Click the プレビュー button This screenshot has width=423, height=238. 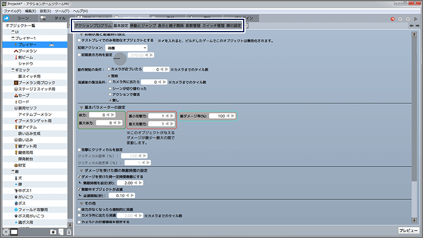408,230
